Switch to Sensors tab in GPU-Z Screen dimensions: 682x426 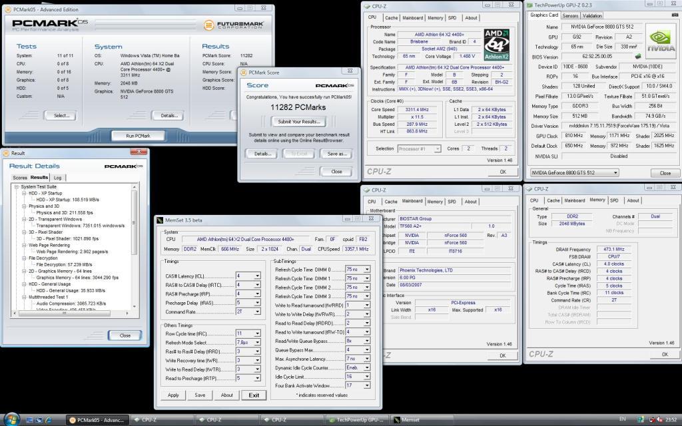(x=570, y=16)
